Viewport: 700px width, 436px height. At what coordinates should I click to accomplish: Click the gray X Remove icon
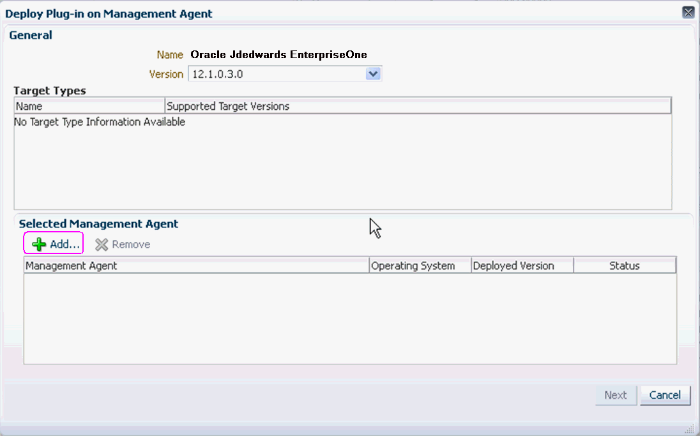click(x=102, y=244)
